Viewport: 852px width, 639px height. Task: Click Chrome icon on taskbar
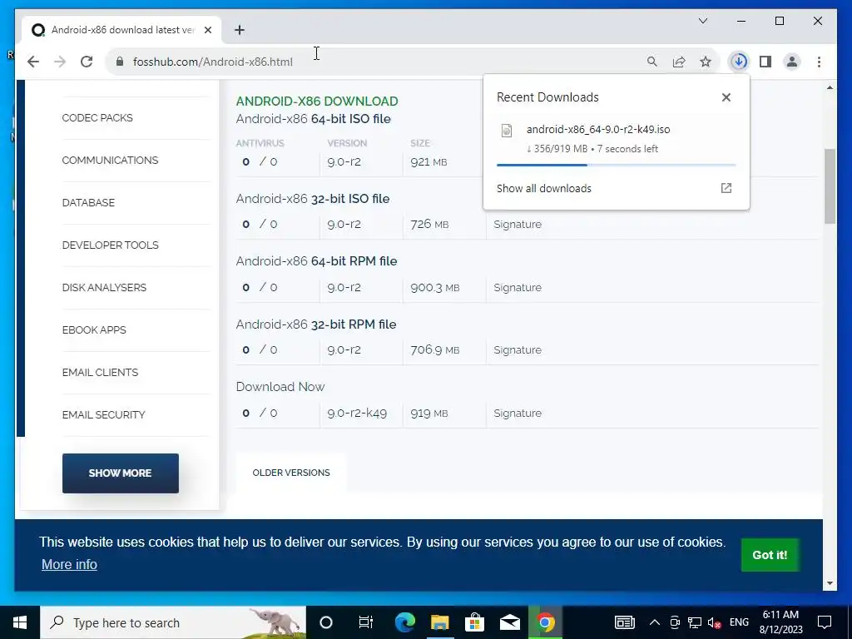tap(545, 622)
